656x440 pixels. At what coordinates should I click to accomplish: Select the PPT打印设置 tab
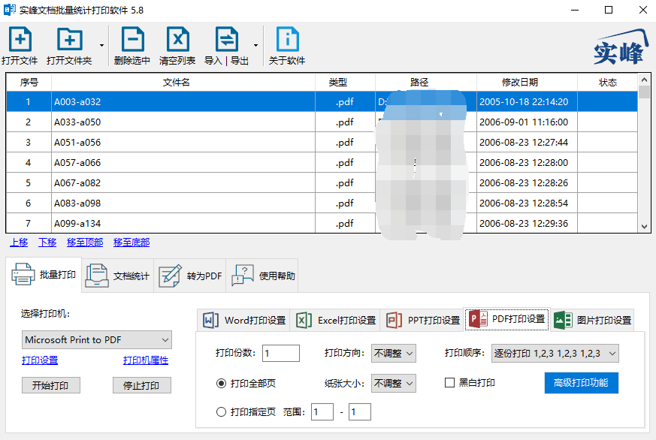[x=422, y=320]
